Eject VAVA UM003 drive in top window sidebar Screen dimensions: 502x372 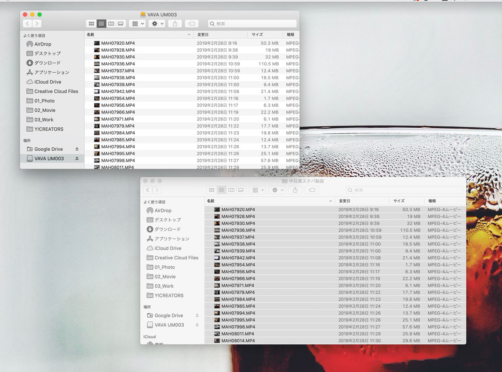pyautogui.click(x=77, y=158)
